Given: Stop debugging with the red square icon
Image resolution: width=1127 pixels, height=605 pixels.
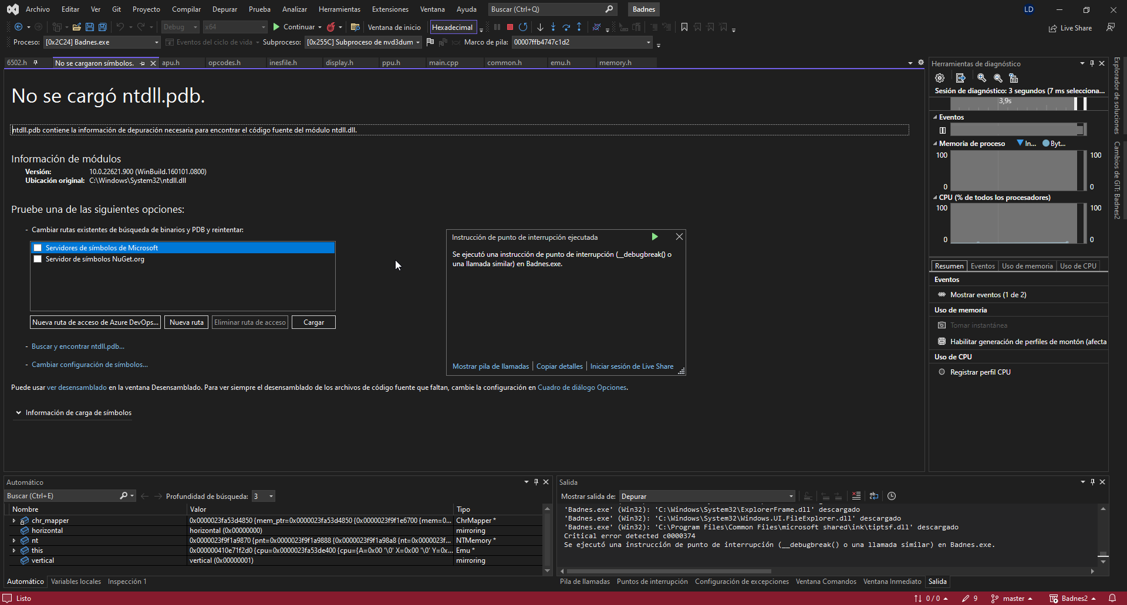Looking at the screenshot, I should [509, 27].
